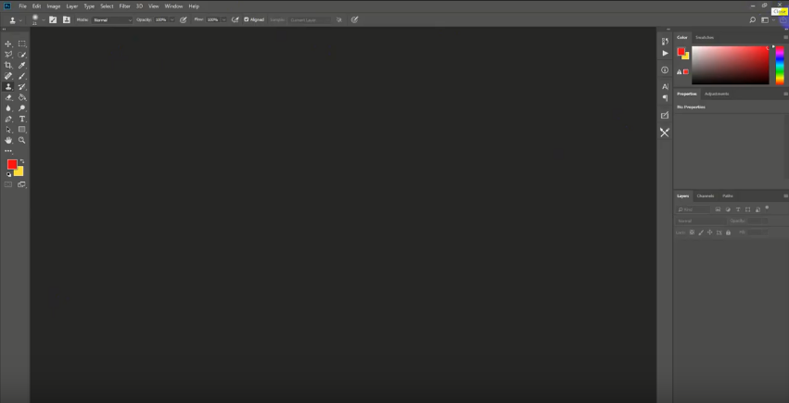Select the Rectangle shape tool

click(x=22, y=130)
